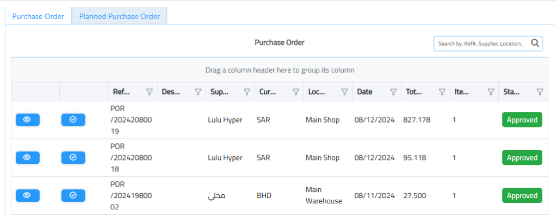Image resolution: width=557 pixels, height=217 pixels.
Task: Open filter for Description column
Action: 198,92
